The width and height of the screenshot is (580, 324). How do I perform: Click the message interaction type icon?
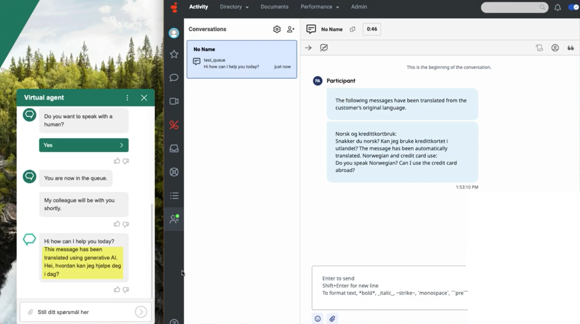[311, 29]
